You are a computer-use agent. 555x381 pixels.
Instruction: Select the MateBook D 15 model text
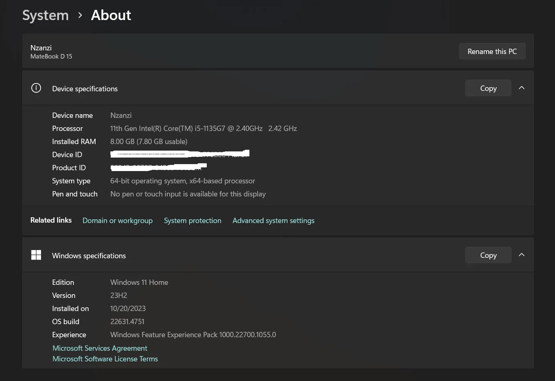click(51, 56)
